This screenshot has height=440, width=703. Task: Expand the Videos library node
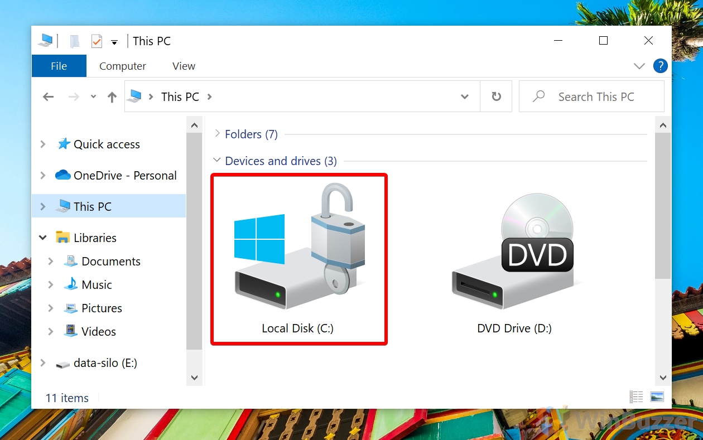click(x=51, y=332)
